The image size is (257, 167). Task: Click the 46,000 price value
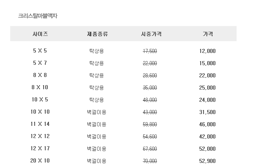pos(207,124)
